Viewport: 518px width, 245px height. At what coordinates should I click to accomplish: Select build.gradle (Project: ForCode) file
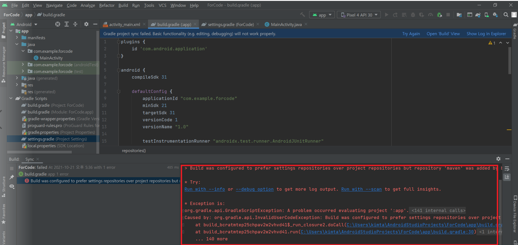click(53, 105)
